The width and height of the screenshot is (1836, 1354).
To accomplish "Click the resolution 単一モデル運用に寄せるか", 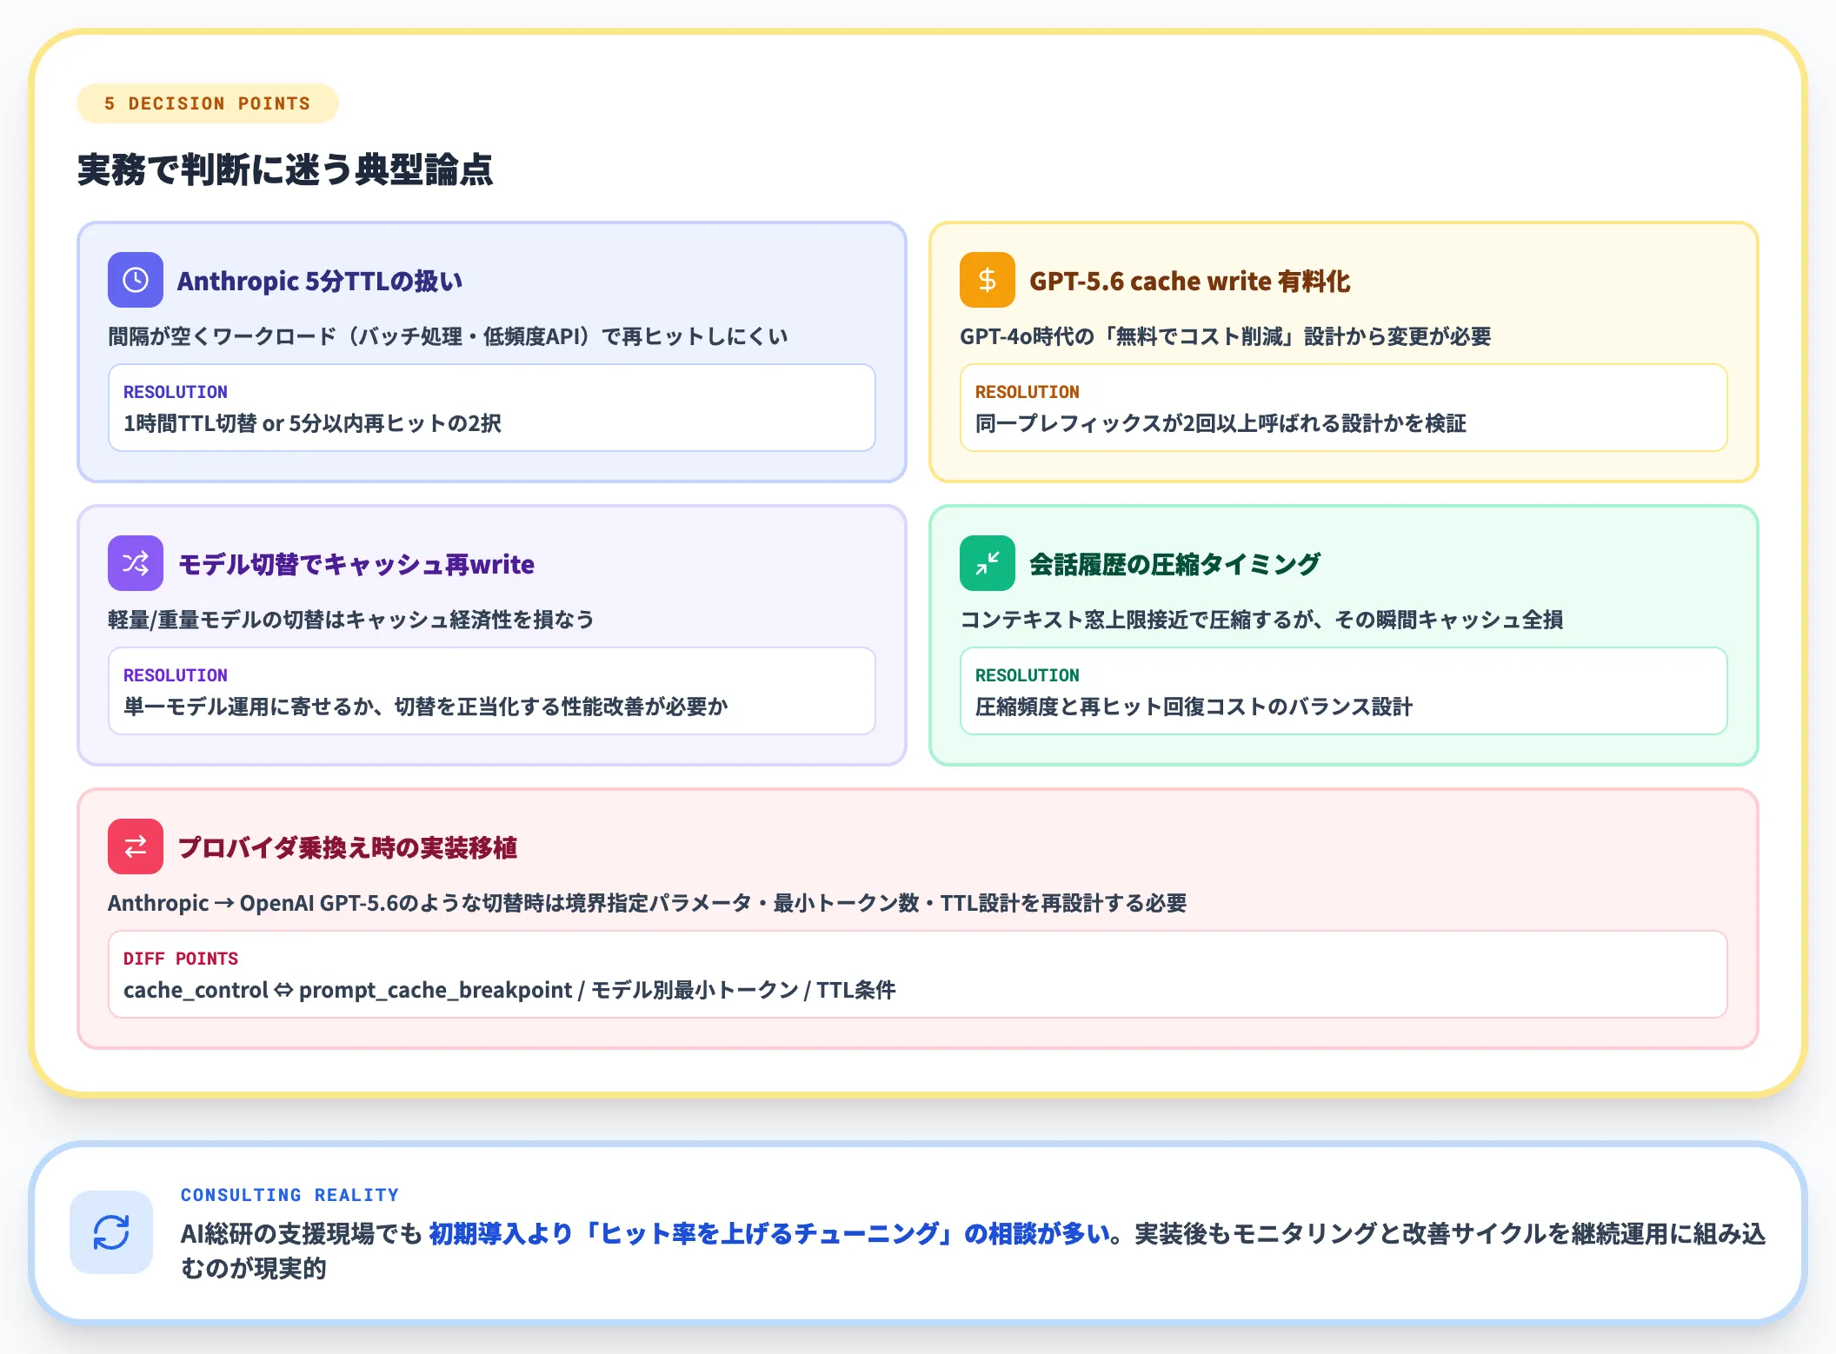I will click(x=249, y=707).
